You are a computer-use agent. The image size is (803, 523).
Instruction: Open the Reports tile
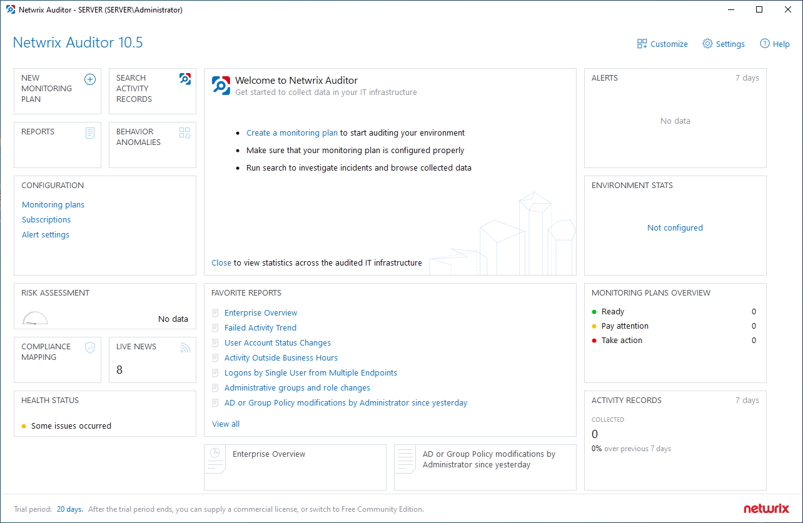tap(58, 145)
